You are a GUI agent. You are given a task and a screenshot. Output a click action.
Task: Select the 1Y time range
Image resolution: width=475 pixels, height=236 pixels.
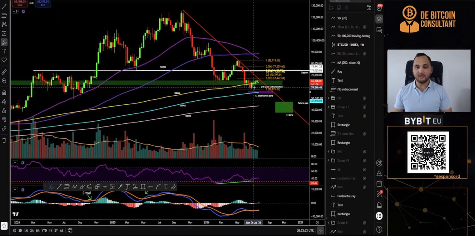pyautogui.click(x=50, y=230)
